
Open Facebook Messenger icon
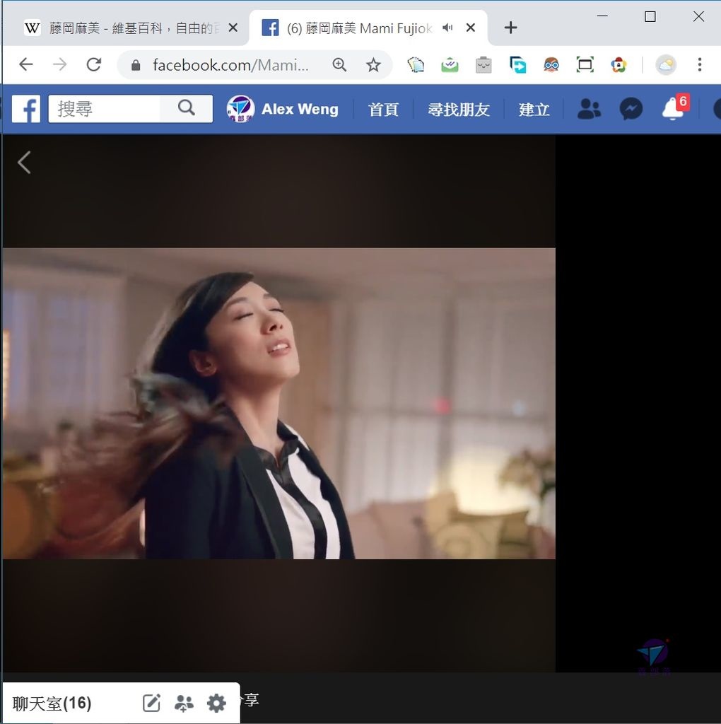pos(631,109)
